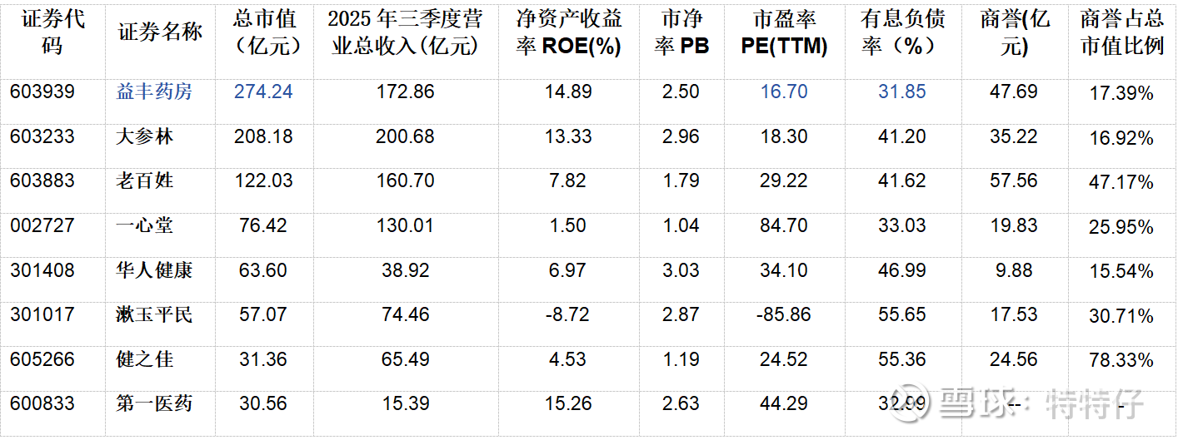Click the blue 31.85 debt ratio value
1178x440 pixels.
click(901, 91)
